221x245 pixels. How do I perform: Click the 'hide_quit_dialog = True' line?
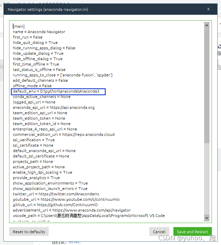coord(35,43)
